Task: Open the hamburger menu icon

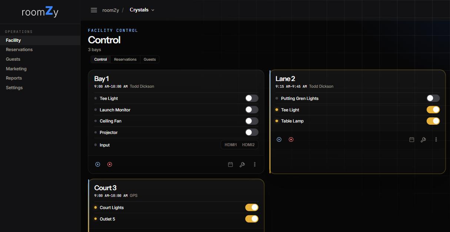Action: [94, 10]
